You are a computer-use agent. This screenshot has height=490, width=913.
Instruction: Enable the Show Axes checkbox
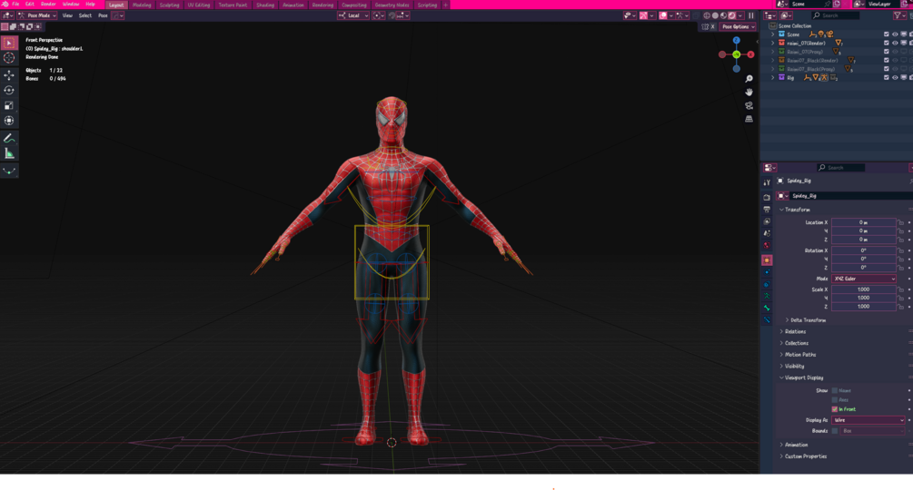click(834, 400)
